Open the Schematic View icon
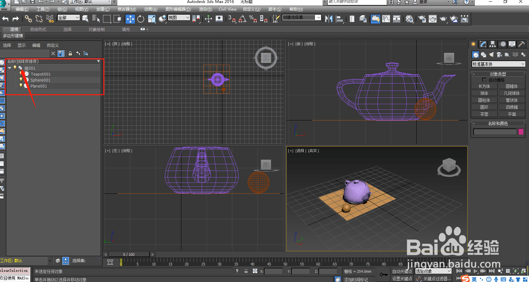 coord(397,19)
